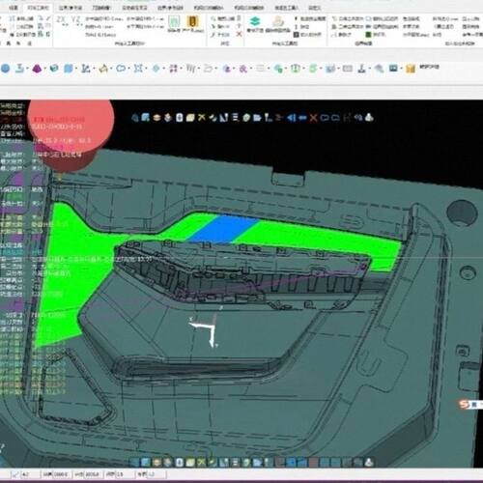The height and width of the screenshot is (483, 483).
Task: Click the orange triangle shape toolbar icon
Action: click(x=103, y=69)
